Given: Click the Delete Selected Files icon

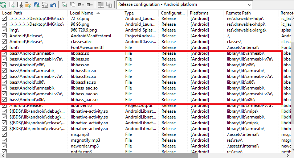Looking at the screenshot, I should coord(20,4).
